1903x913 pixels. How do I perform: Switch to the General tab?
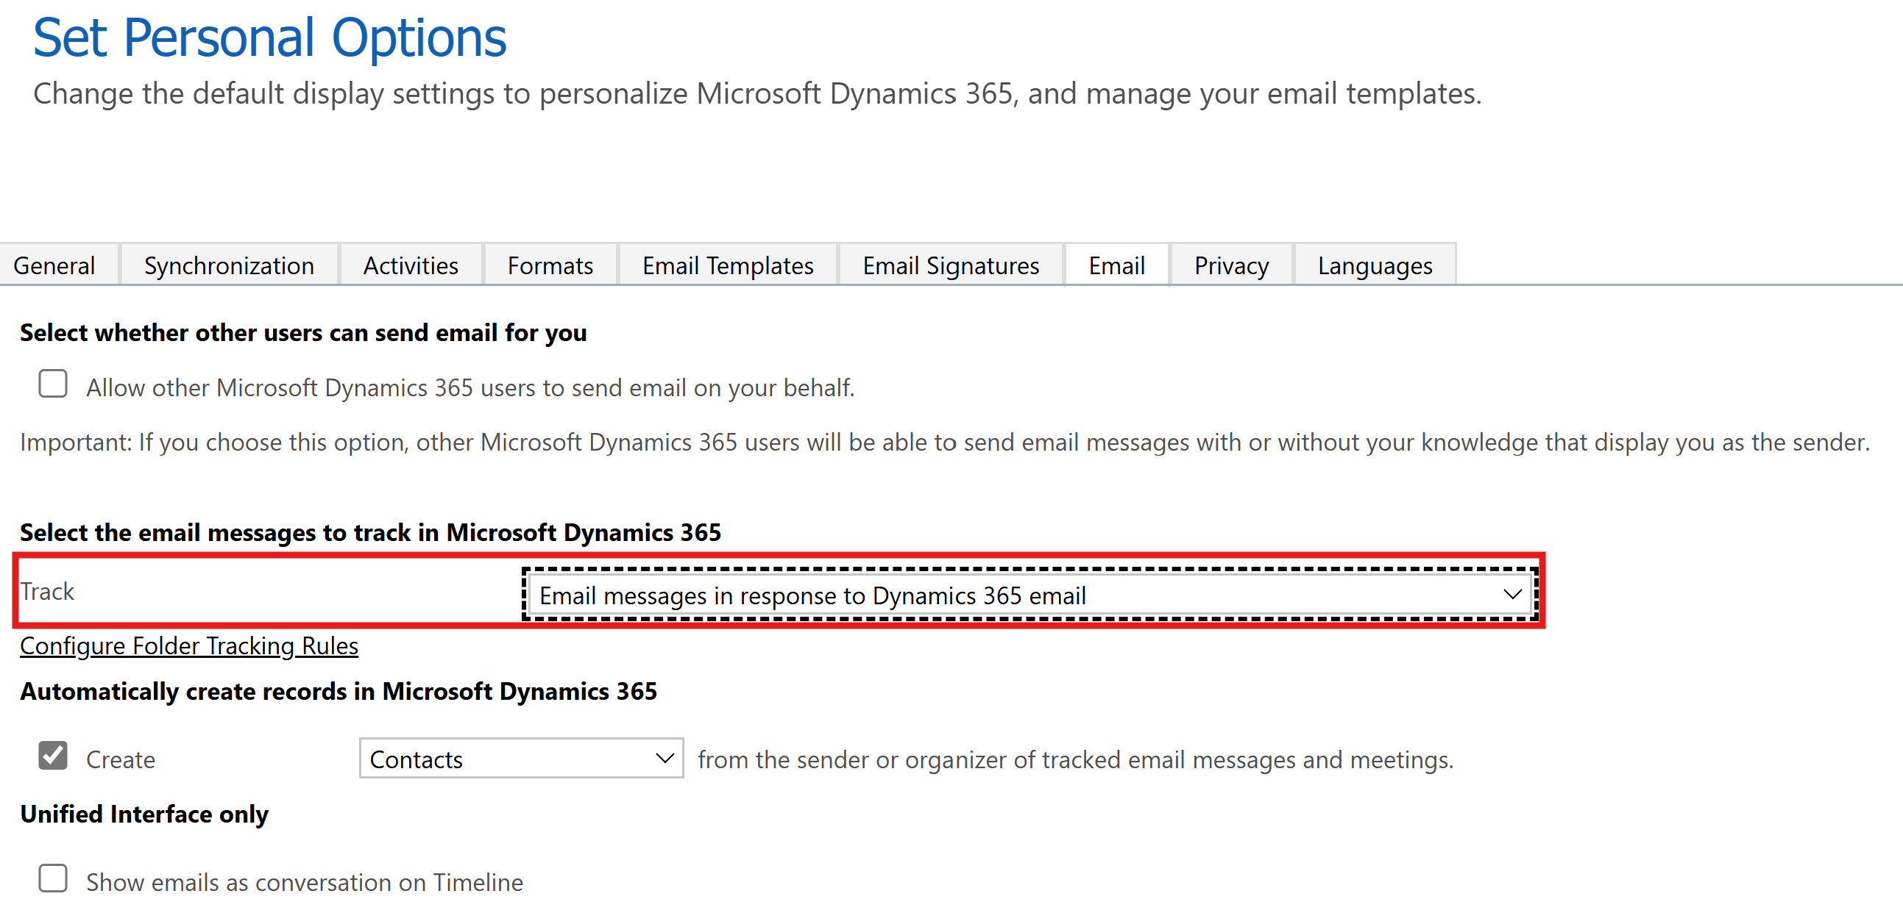pos(54,265)
